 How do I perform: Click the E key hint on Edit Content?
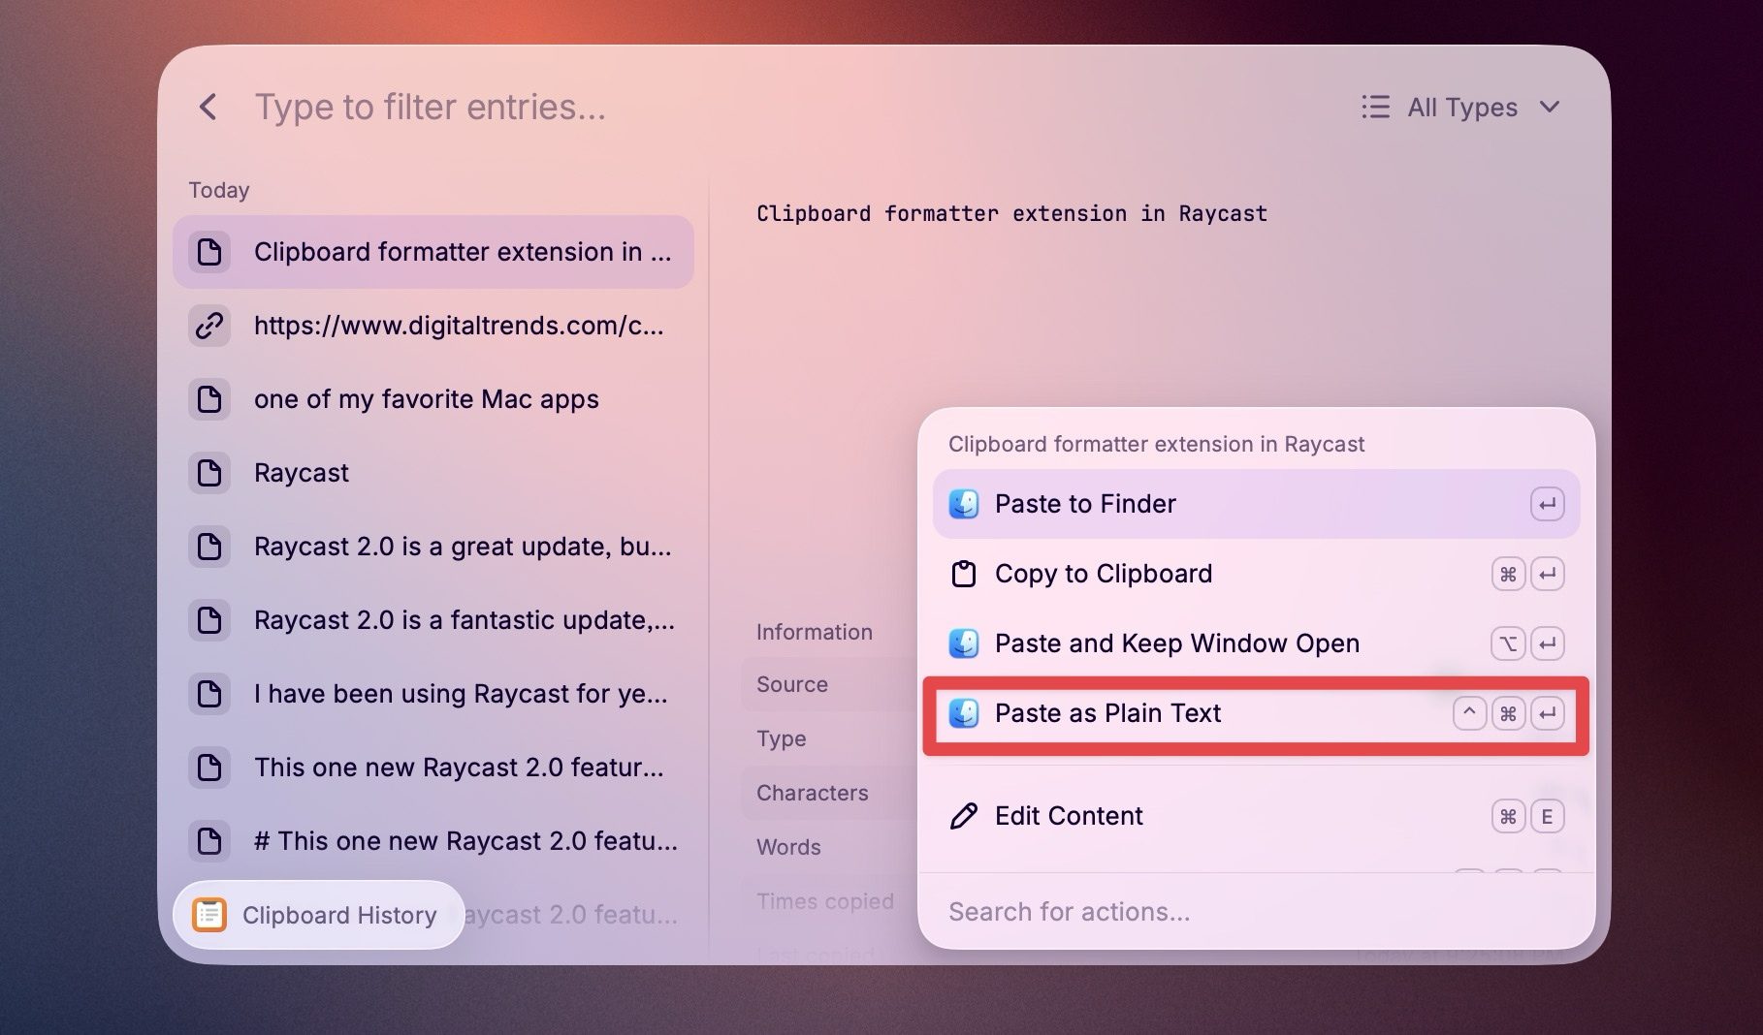1547,816
